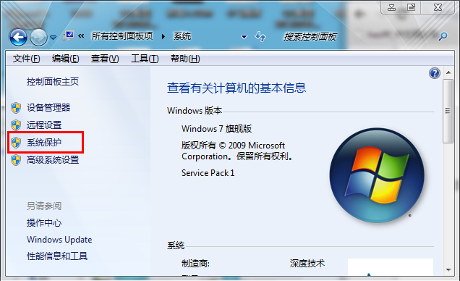Open 高级系统设置 link
The height and width of the screenshot is (281, 460).
click(x=53, y=160)
